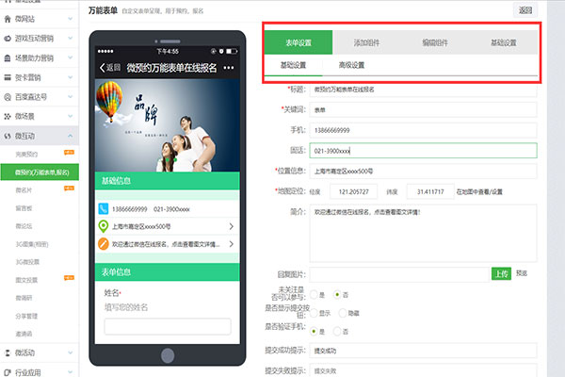Click the 手机 input field

423,130
